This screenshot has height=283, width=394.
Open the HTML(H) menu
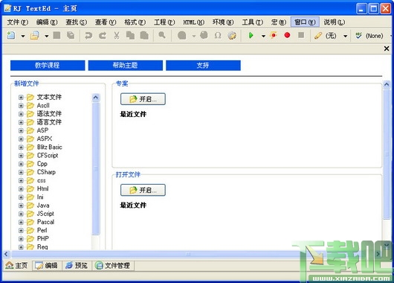(193, 22)
